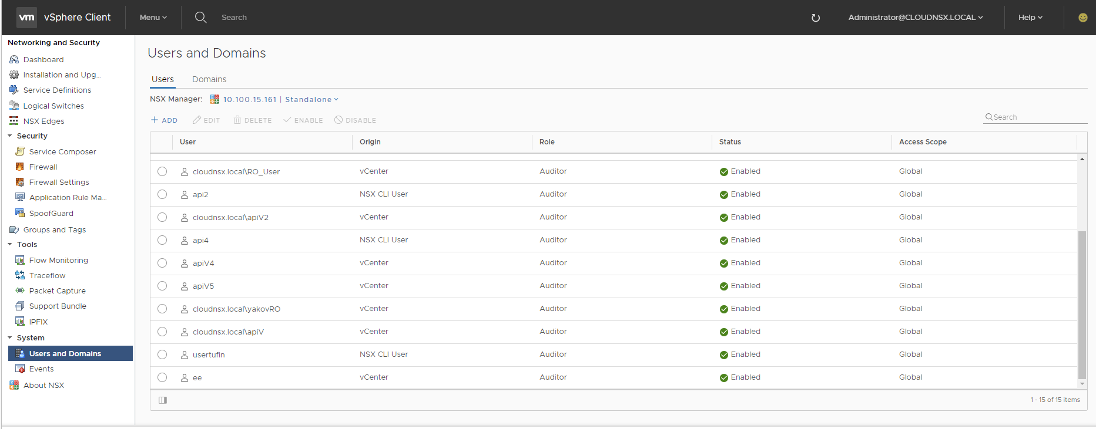Open Packet Capture in the sidebar

pos(57,290)
